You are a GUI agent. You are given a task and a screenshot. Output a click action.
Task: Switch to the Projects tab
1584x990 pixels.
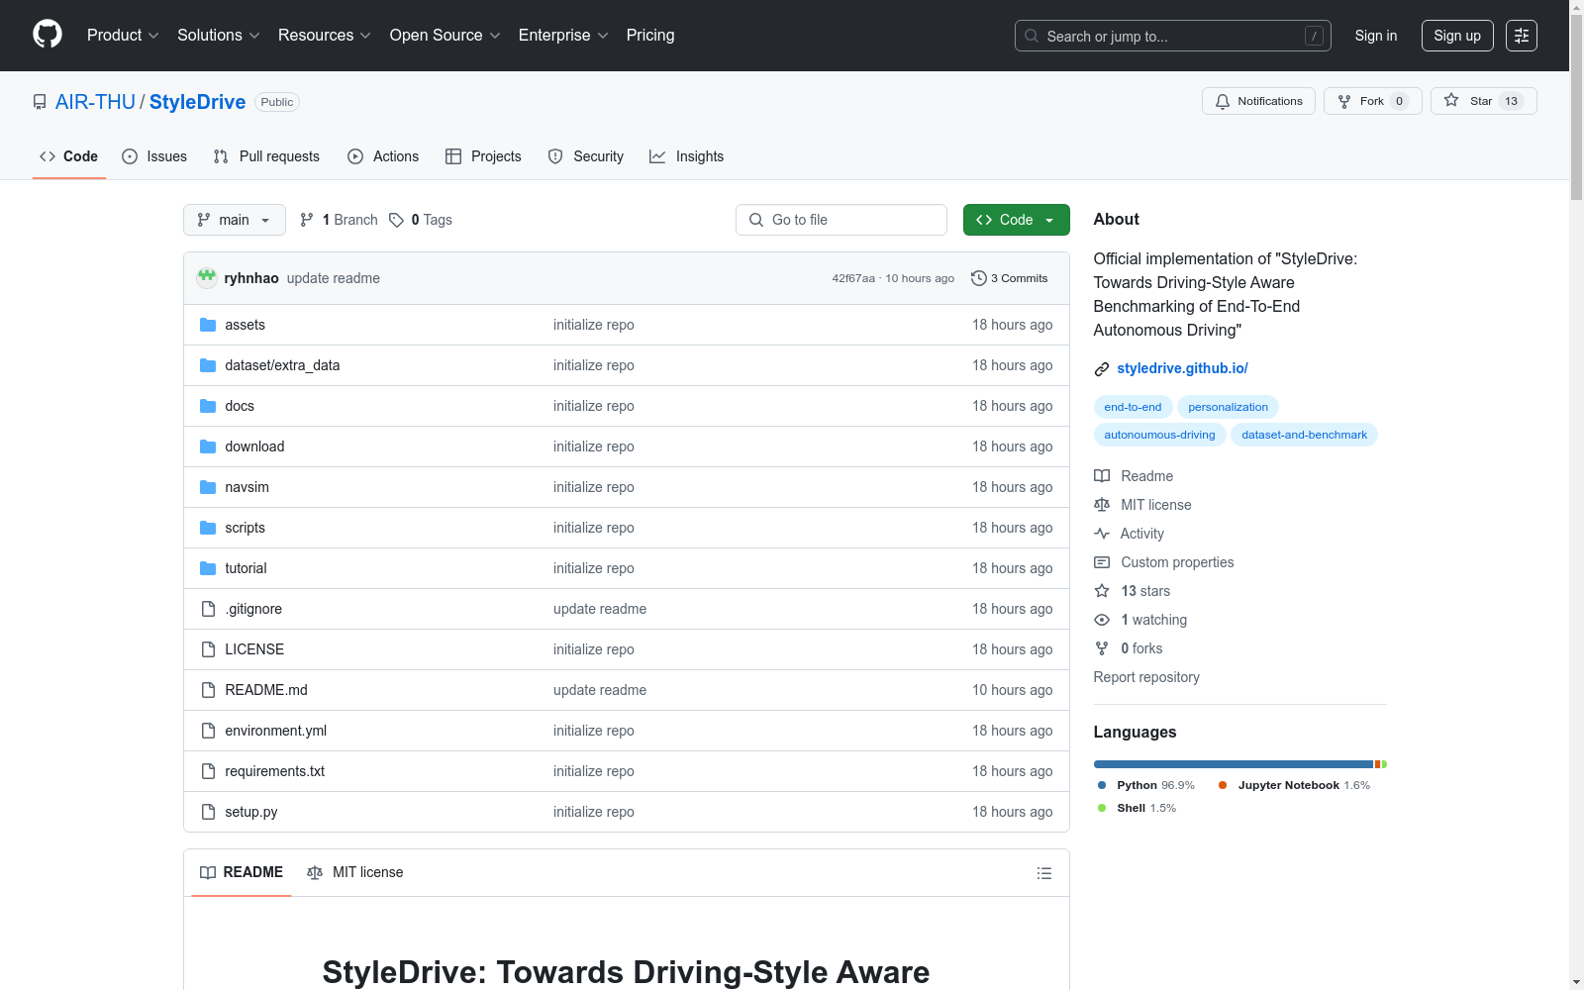[x=483, y=156]
